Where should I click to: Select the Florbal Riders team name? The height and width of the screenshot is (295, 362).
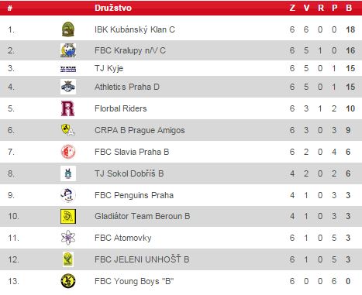pos(121,108)
